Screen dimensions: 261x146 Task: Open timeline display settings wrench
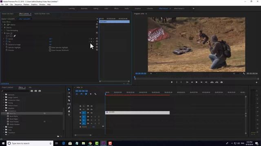[x=95, y=94]
